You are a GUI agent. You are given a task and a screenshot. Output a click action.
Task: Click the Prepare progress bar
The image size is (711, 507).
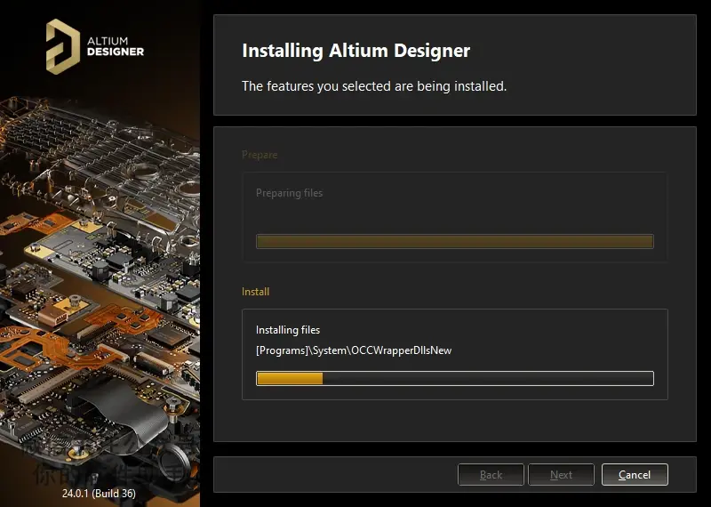tap(455, 241)
